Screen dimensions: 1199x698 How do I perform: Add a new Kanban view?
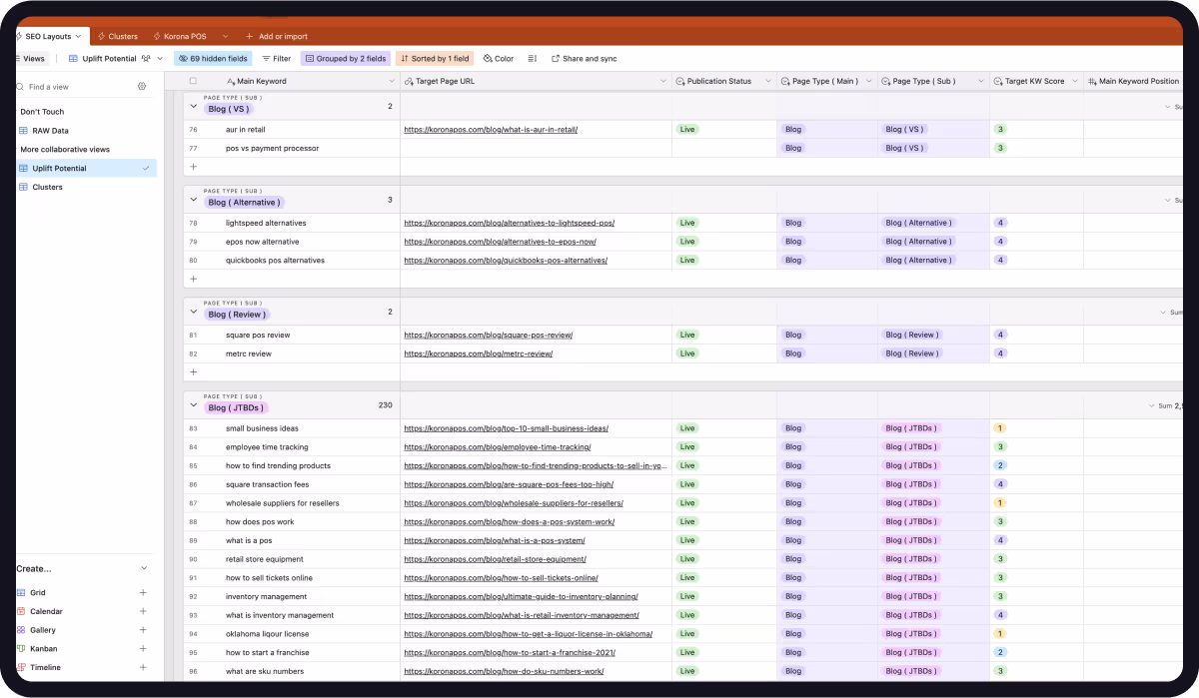[143, 648]
